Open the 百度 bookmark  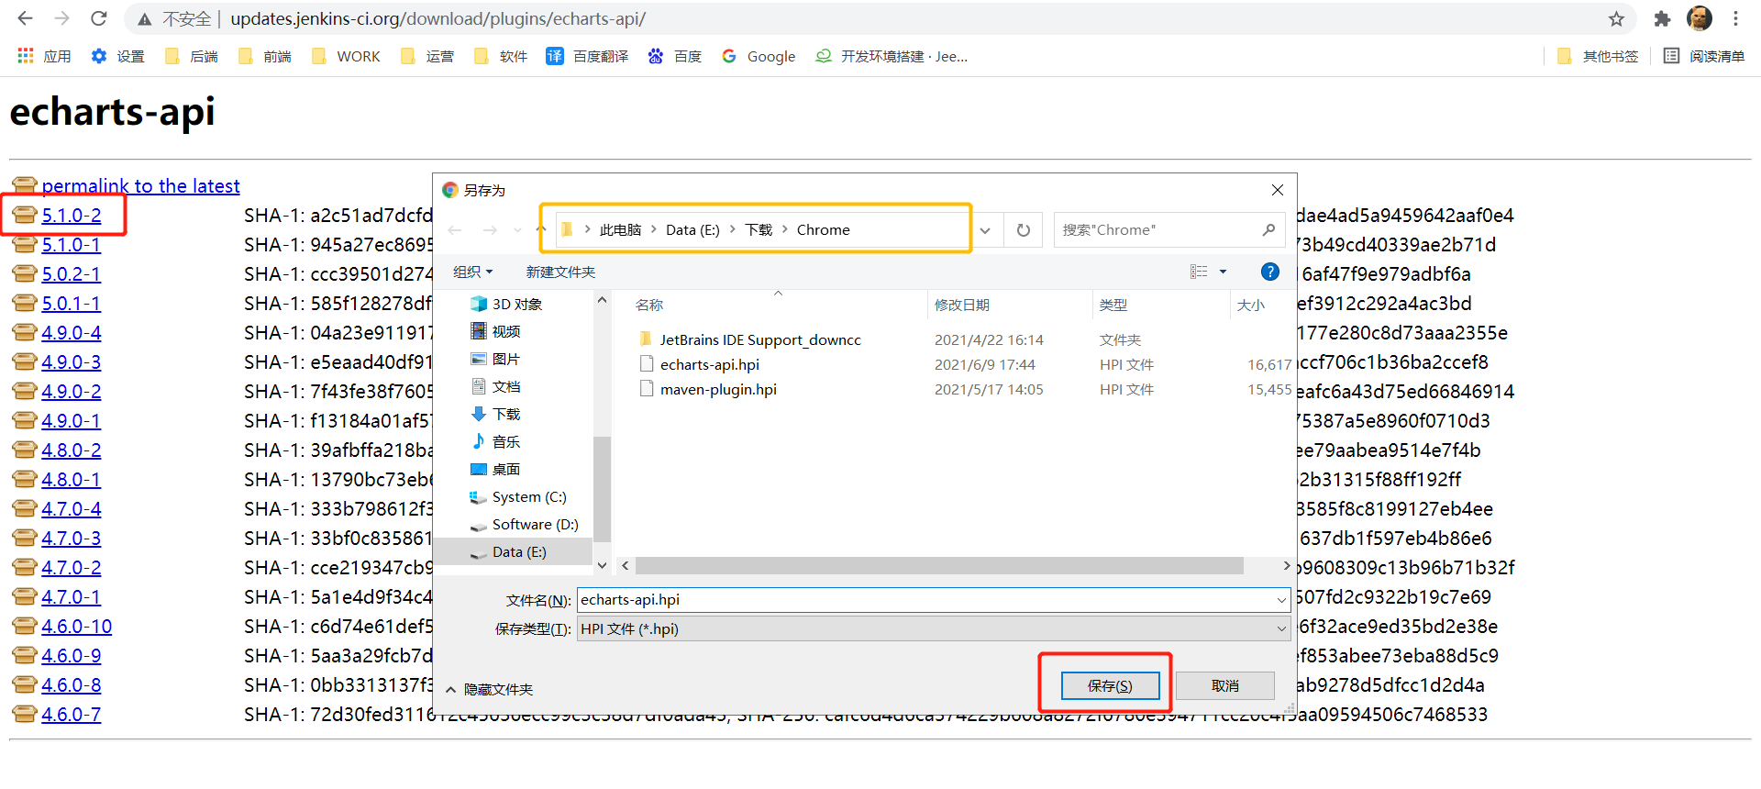(675, 56)
